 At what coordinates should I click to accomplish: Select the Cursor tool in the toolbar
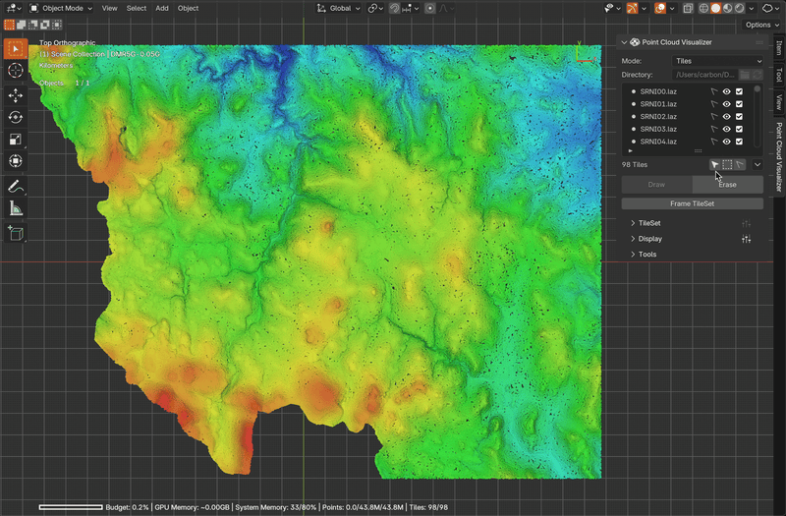[x=16, y=70]
